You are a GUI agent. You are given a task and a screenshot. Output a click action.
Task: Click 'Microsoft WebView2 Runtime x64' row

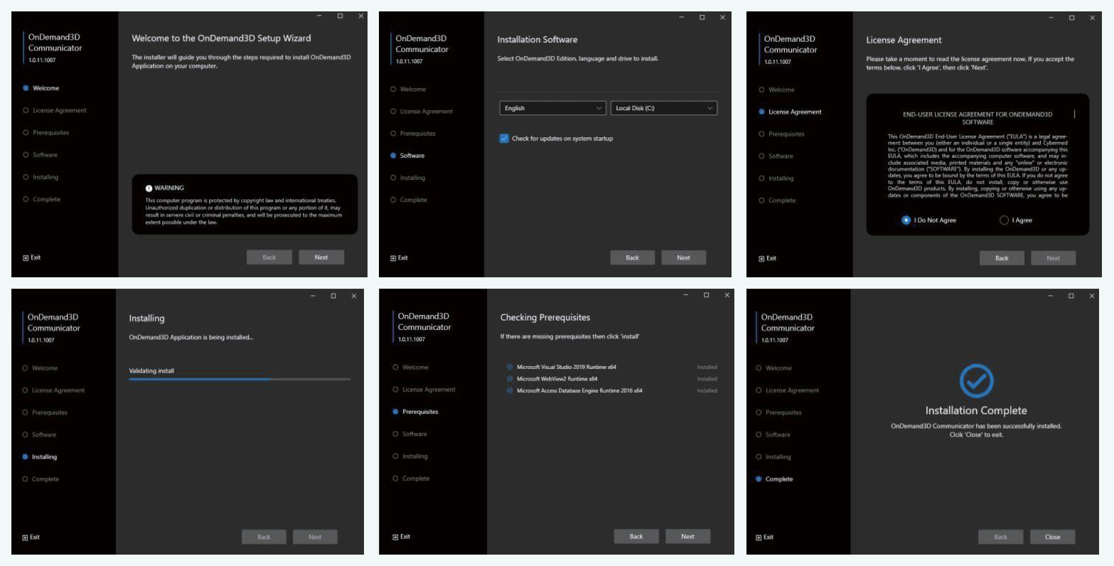[611, 379]
